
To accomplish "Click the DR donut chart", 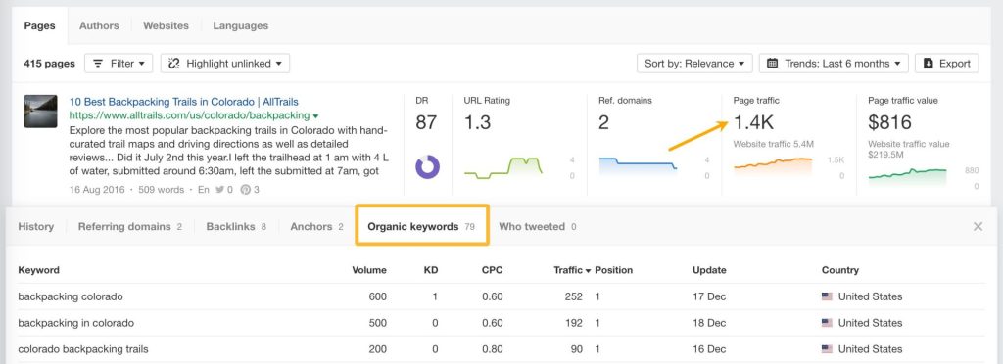I will (428, 166).
